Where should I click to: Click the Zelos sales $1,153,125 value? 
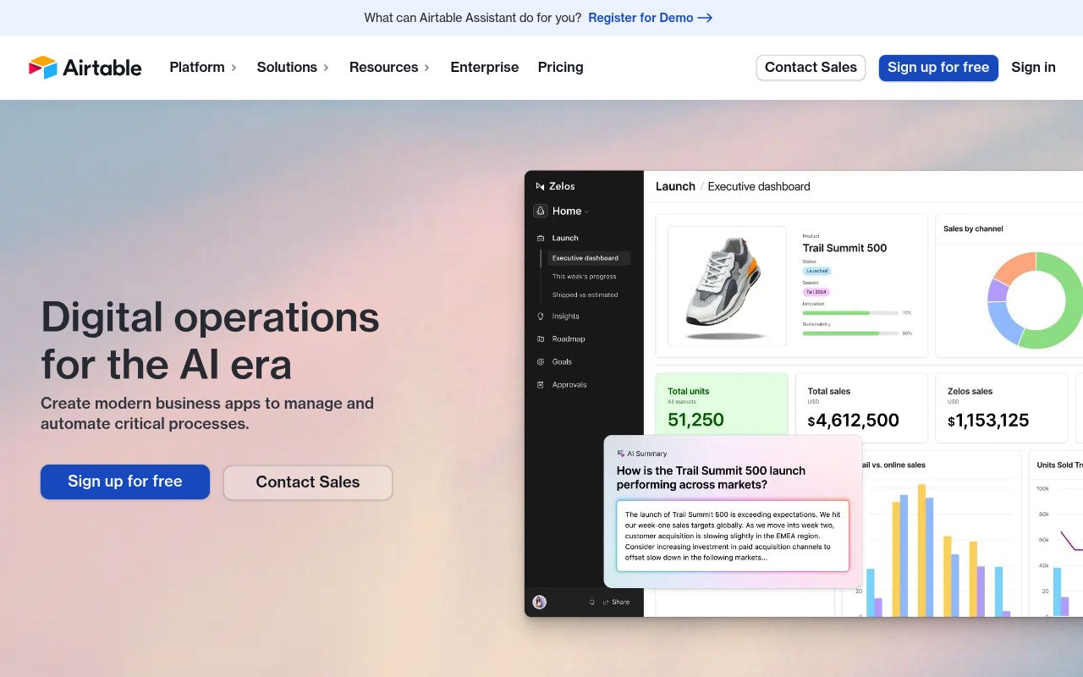point(988,421)
